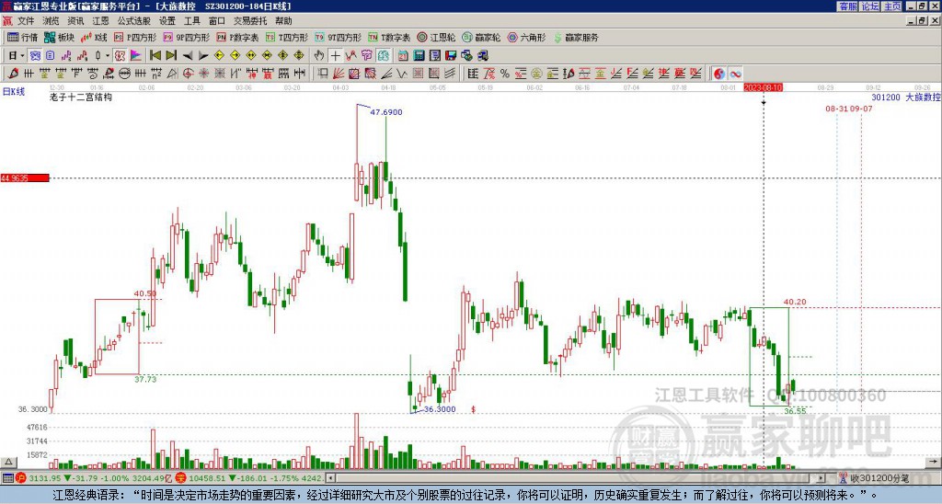The width and height of the screenshot is (942, 504).
Task: Open the P数字表 tool
Action: pos(237,37)
